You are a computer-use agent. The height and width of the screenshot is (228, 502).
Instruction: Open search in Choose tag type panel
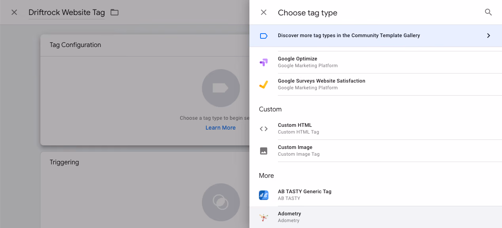coord(489,12)
